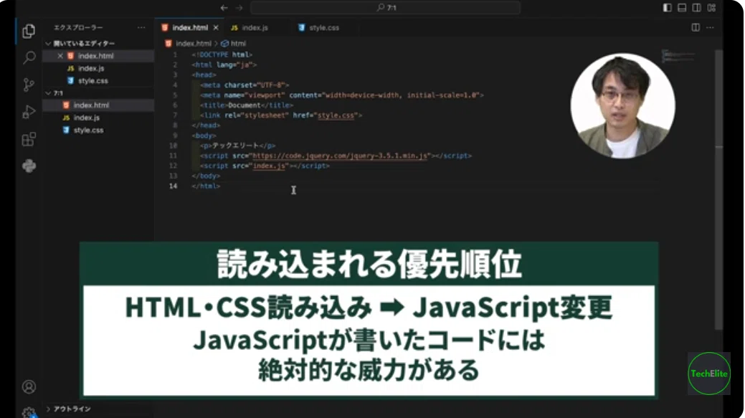Toggle the primary sidebar layout icon

coord(667,8)
